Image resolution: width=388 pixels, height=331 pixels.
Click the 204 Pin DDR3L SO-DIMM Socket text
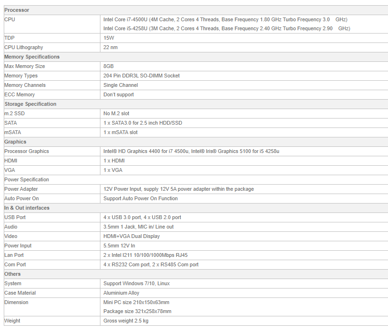[141, 76]
